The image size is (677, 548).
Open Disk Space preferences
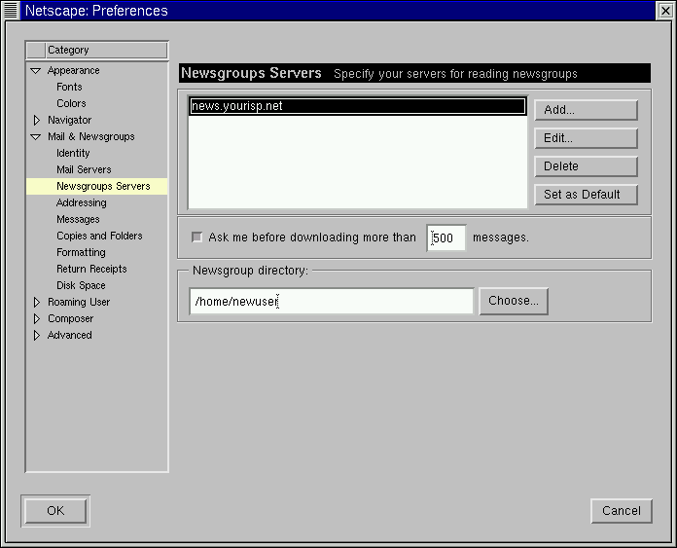point(81,286)
